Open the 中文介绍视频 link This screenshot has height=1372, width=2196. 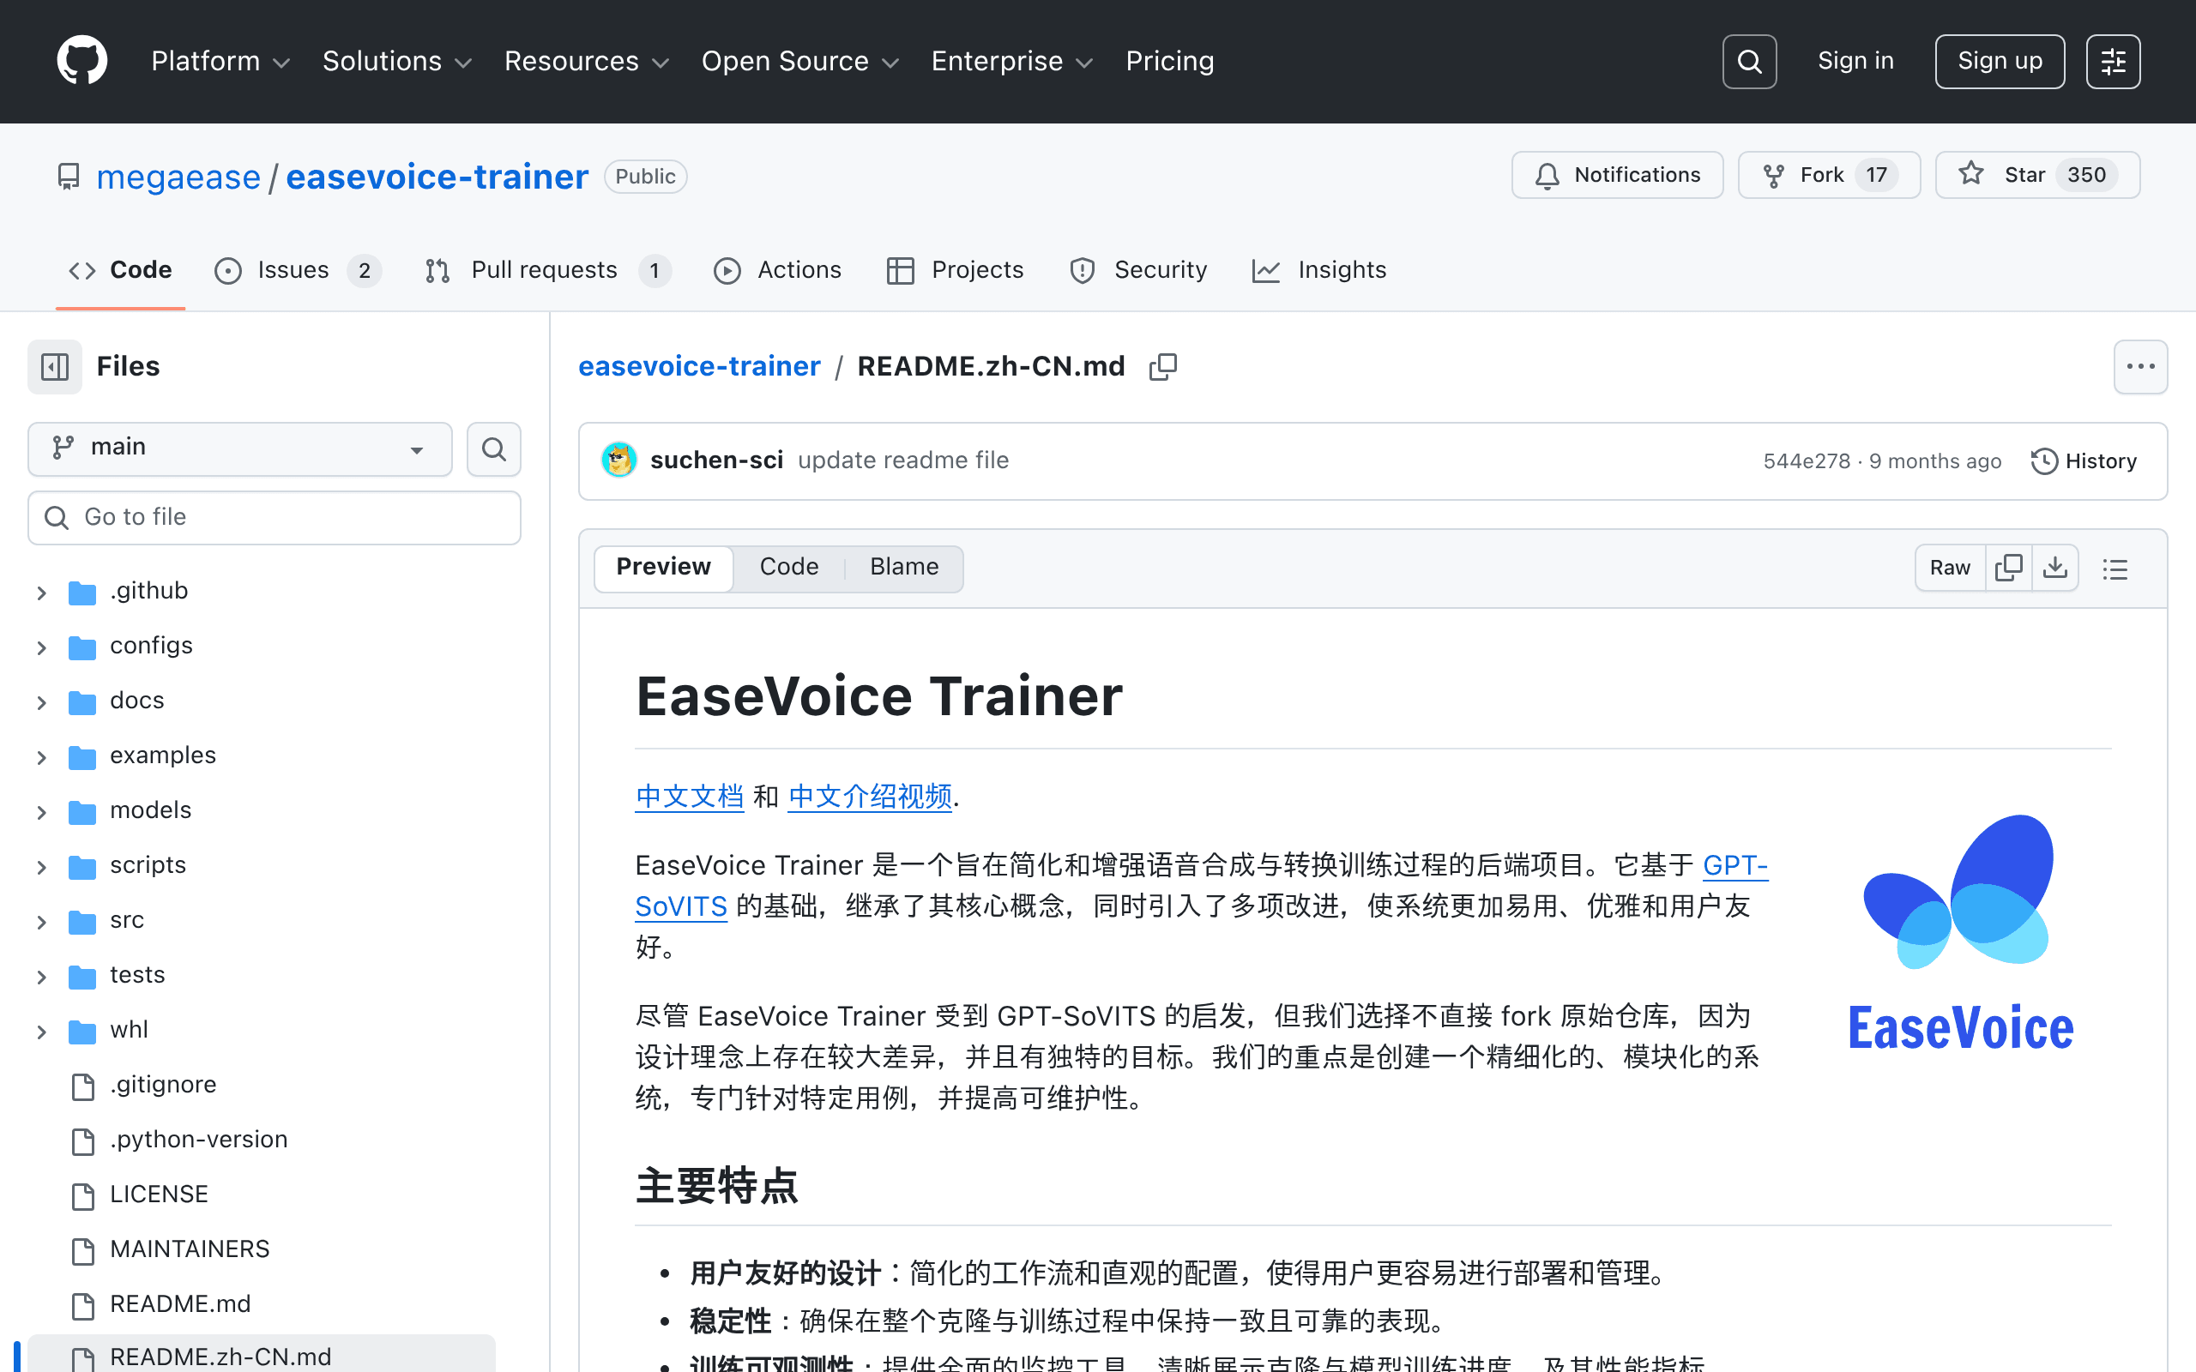coord(870,797)
